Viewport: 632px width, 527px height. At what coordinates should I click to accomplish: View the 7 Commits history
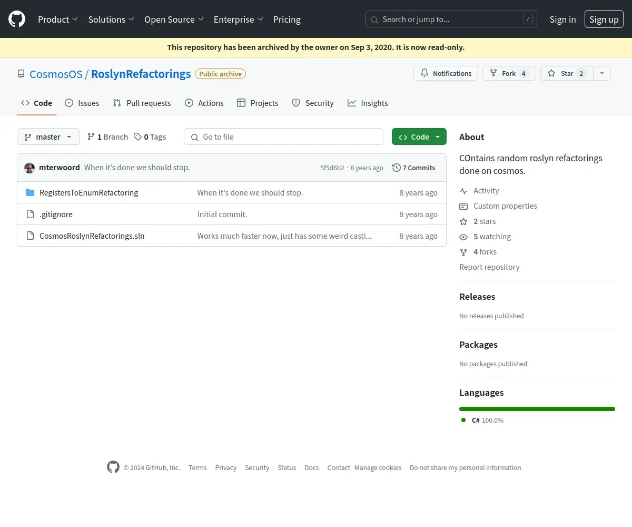pyautogui.click(x=414, y=168)
